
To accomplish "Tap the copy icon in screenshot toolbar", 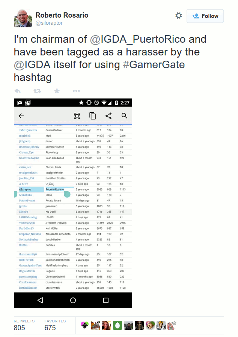I will (x=93, y=116).
